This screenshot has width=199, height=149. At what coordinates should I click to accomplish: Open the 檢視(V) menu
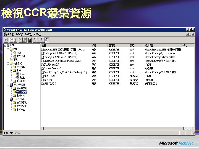tap(19, 34)
